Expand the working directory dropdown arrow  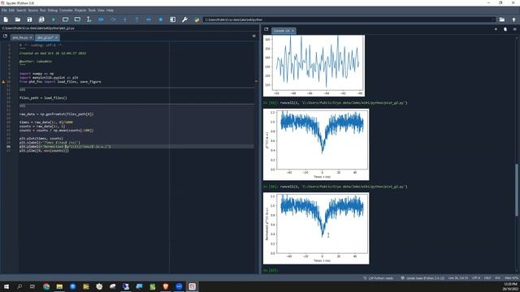click(493, 19)
